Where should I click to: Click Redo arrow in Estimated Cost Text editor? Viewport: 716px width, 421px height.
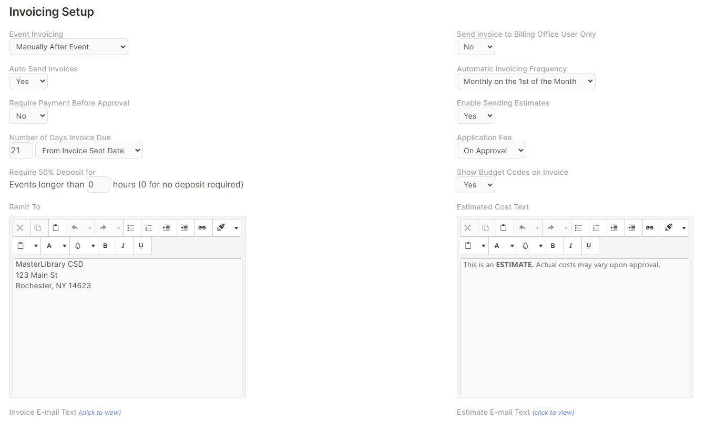(x=550, y=228)
